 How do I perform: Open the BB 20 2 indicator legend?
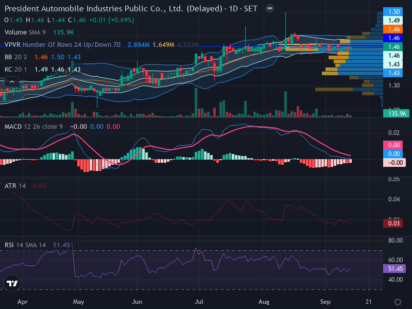tap(16, 57)
